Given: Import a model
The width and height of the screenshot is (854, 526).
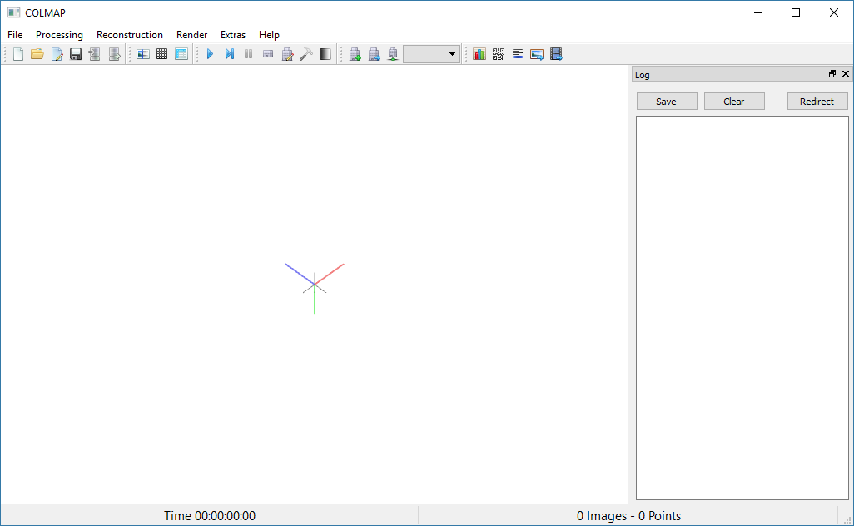Looking at the screenshot, I should 94,53.
